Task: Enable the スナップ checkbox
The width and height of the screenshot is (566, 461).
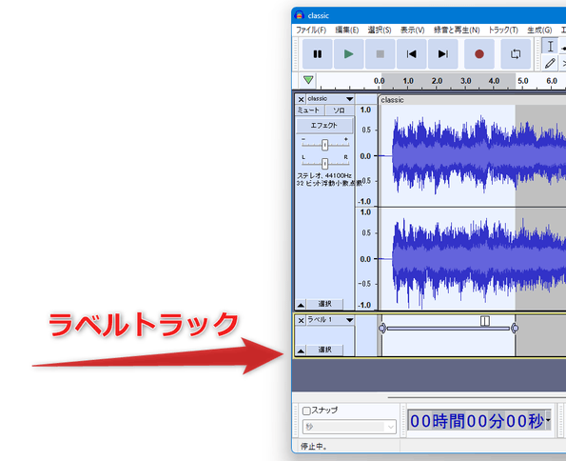Action: (x=306, y=411)
